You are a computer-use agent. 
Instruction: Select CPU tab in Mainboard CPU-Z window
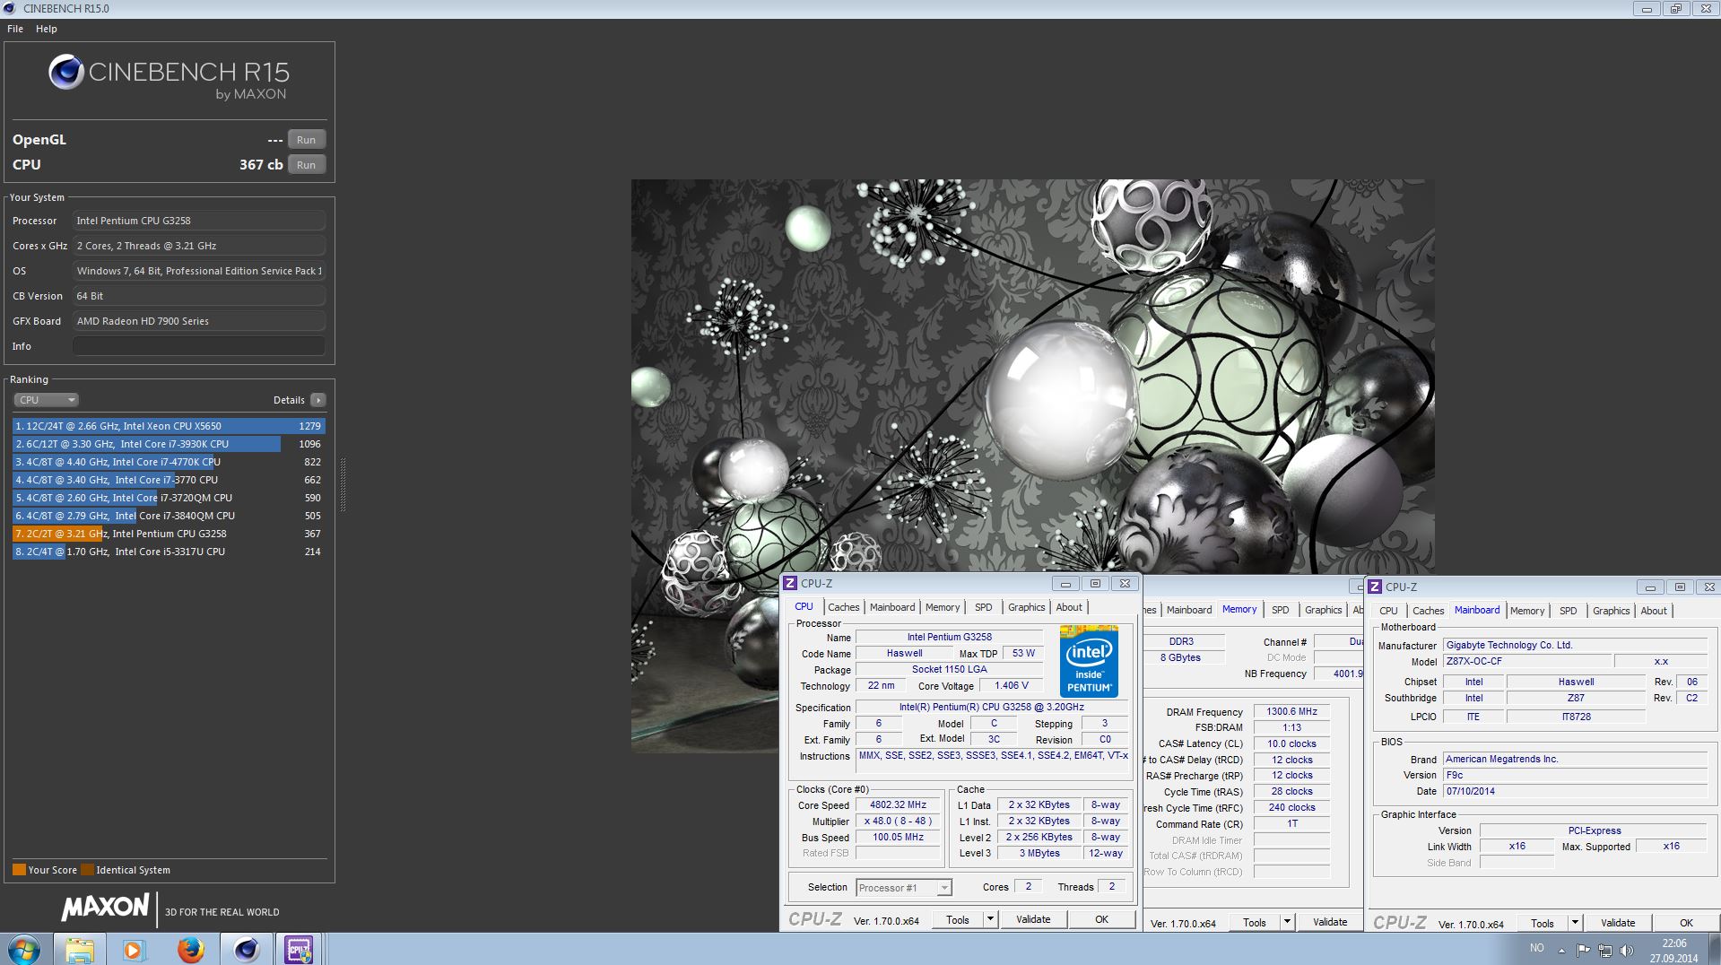[1388, 611]
